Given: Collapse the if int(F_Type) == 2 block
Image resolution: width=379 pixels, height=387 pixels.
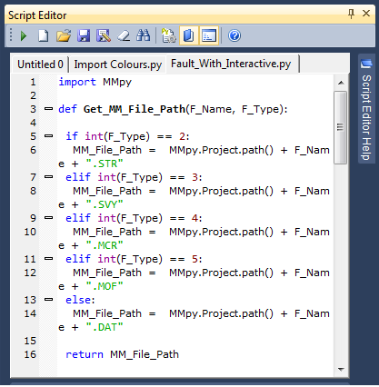Looking at the screenshot, I should (48, 136).
